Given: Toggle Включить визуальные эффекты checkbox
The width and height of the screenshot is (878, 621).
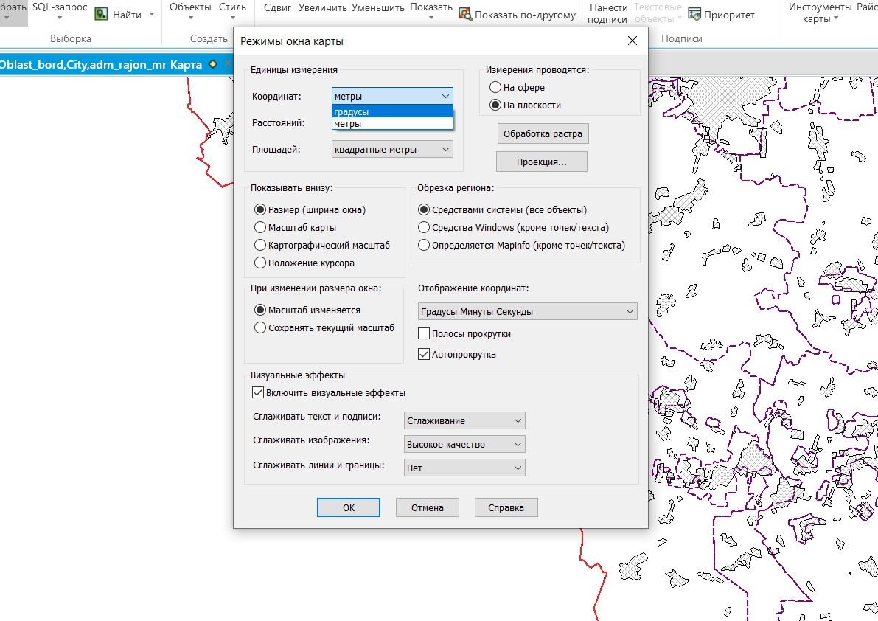Looking at the screenshot, I should (x=257, y=392).
